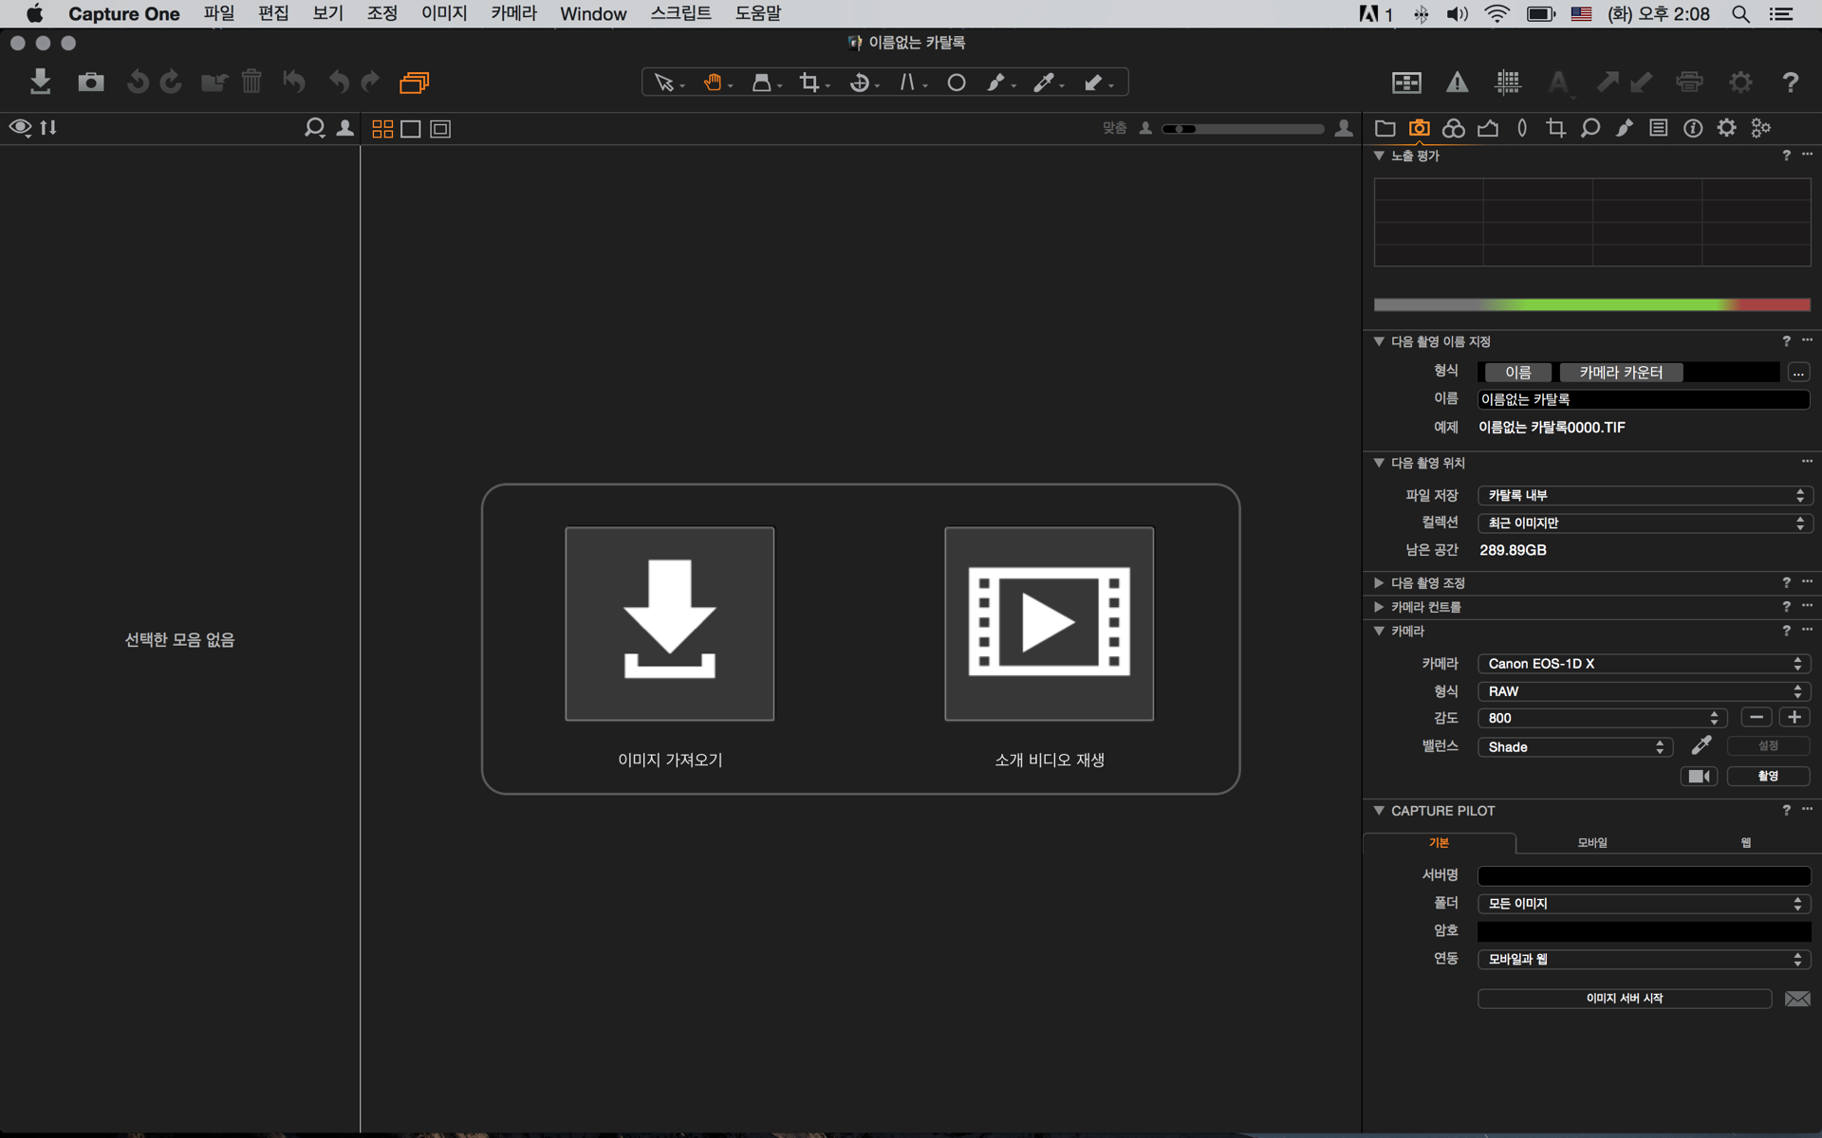Screen dimensions: 1822x1138
Task: Click the white balance eyedropper icon
Action: (x=1701, y=746)
